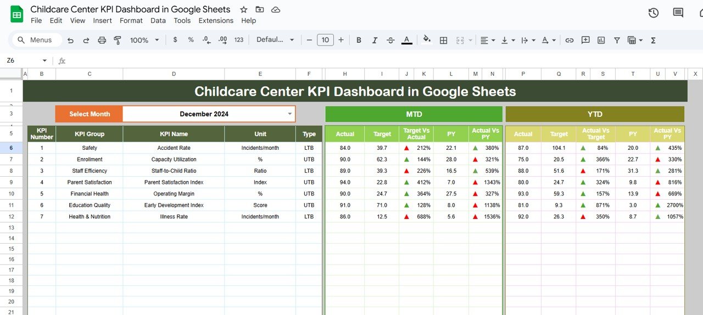Open the Edit menu
Viewport: 703px width, 315px height.
pyautogui.click(x=55, y=21)
